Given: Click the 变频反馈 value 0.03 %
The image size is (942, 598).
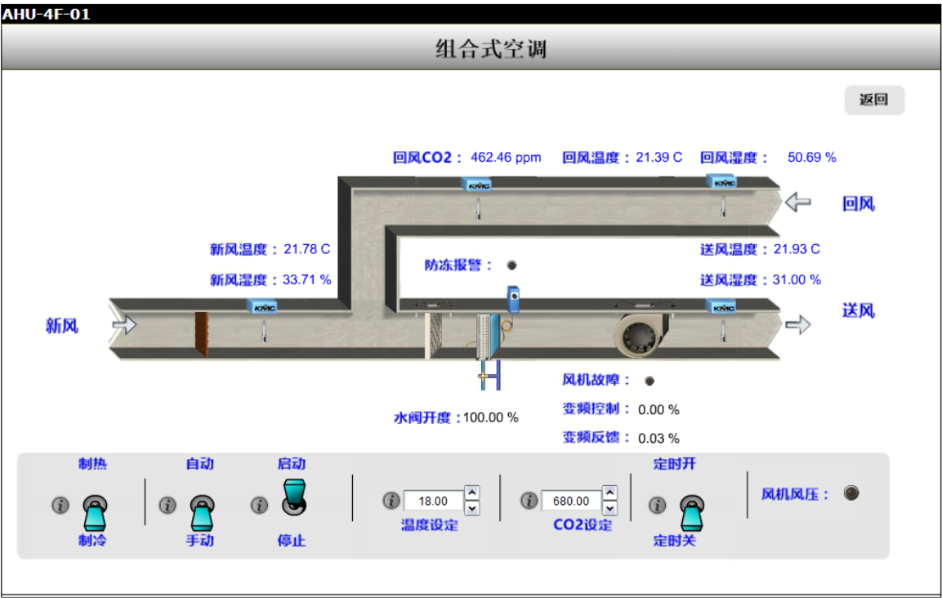Looking at the screenshot, I should point(659,438).
